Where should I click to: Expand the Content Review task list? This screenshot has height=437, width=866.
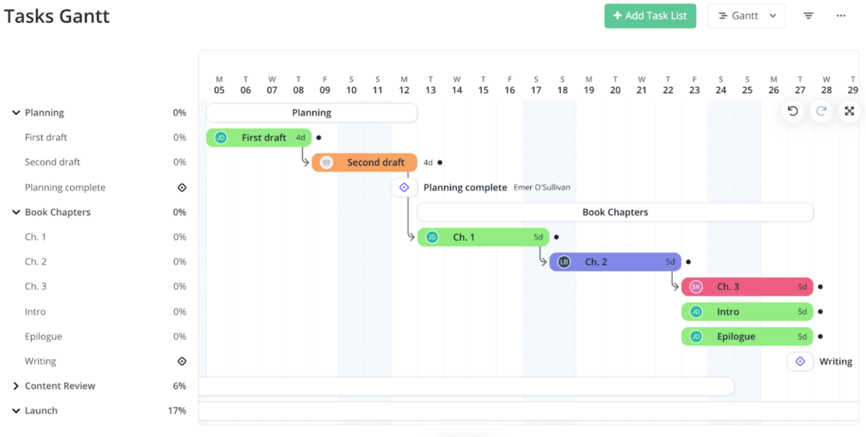click(x=16, y=386)
